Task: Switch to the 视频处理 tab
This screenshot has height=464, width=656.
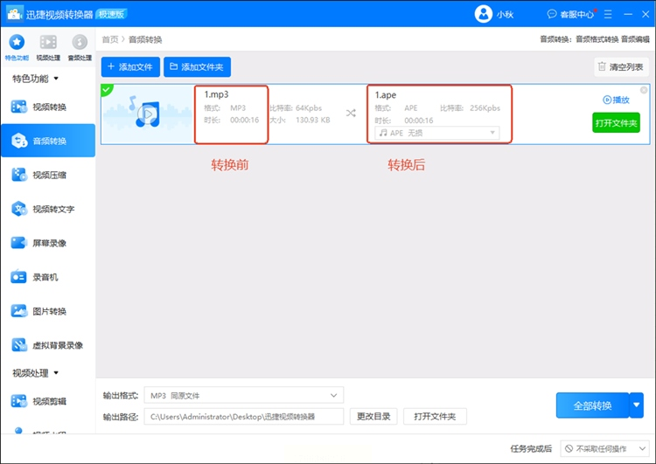Action: point(48,48)
